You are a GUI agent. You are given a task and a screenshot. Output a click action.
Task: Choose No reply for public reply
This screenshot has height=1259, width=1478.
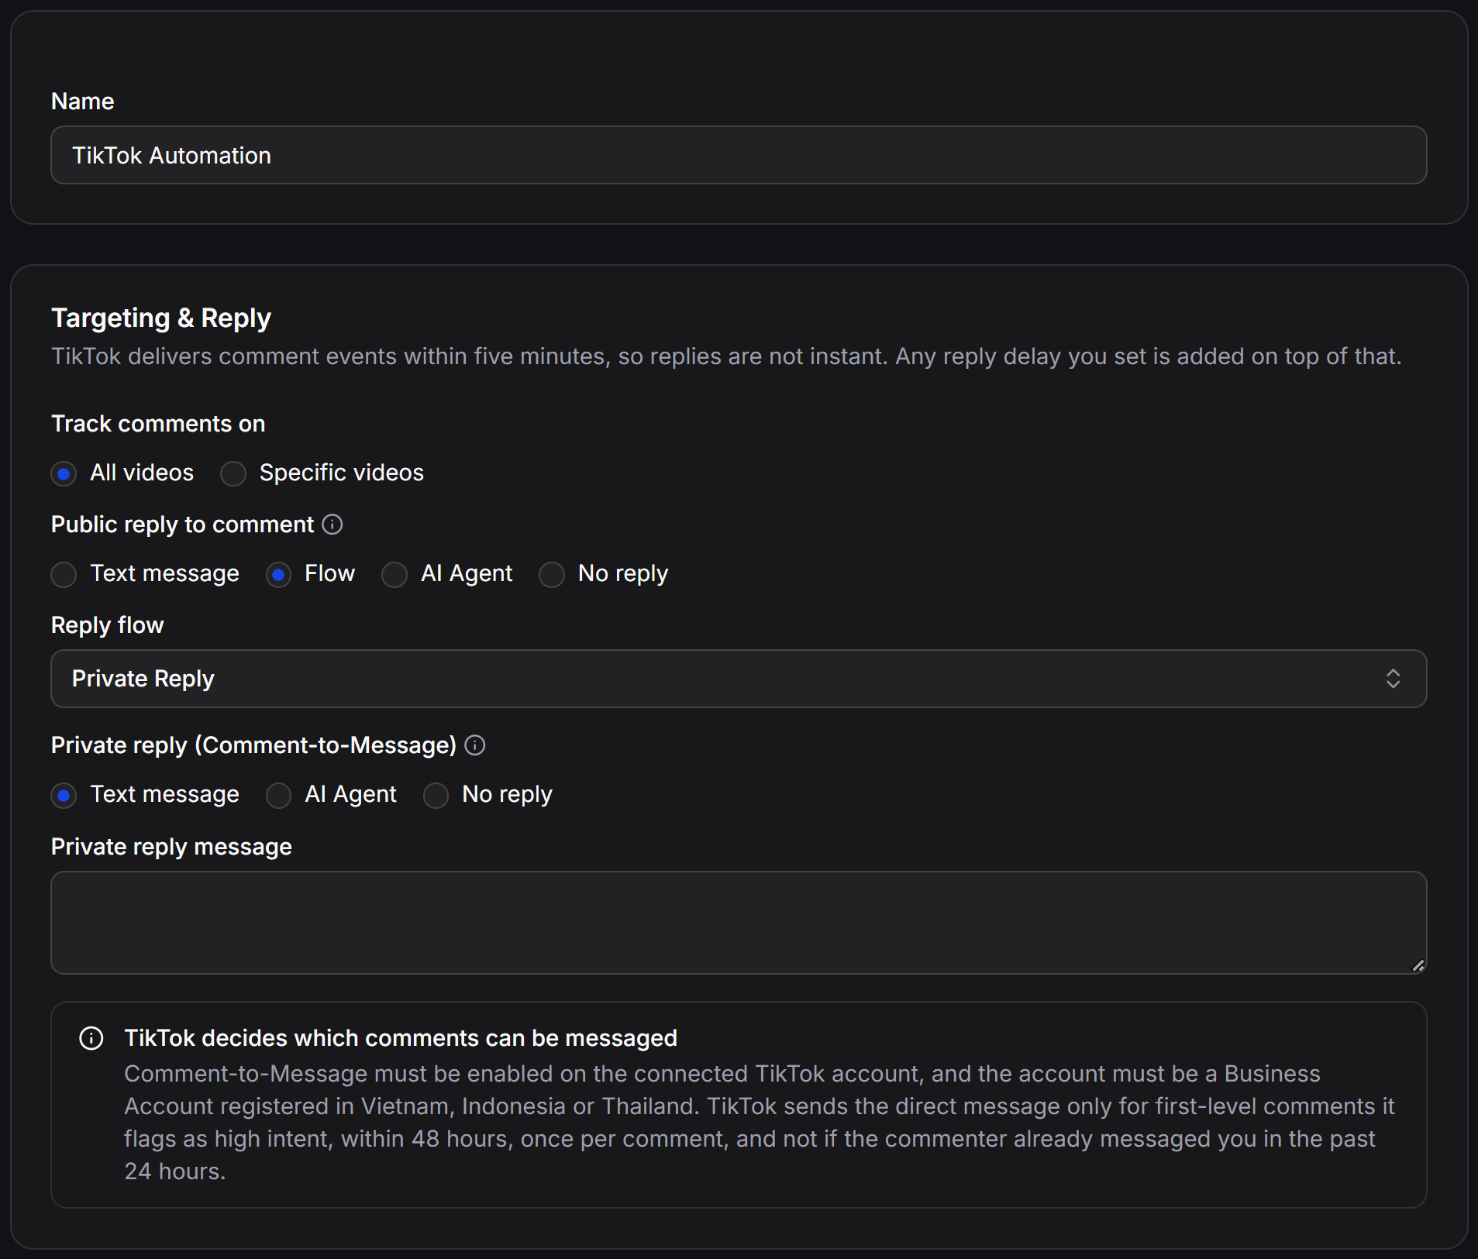pos(552,574)
